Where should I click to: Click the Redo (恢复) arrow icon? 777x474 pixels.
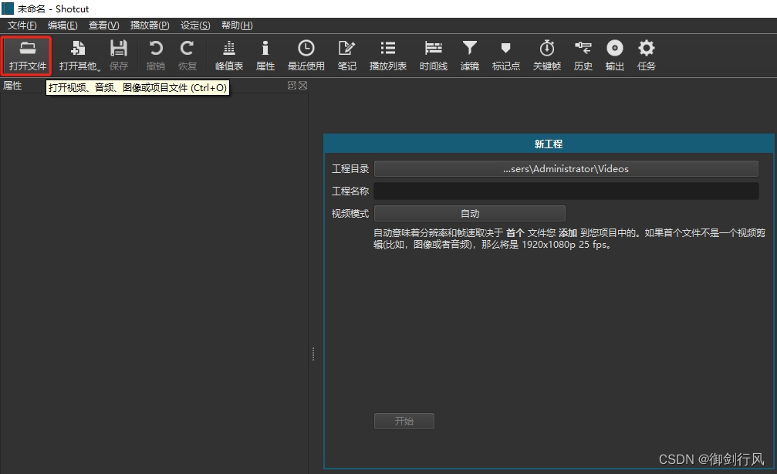[187, 55]
